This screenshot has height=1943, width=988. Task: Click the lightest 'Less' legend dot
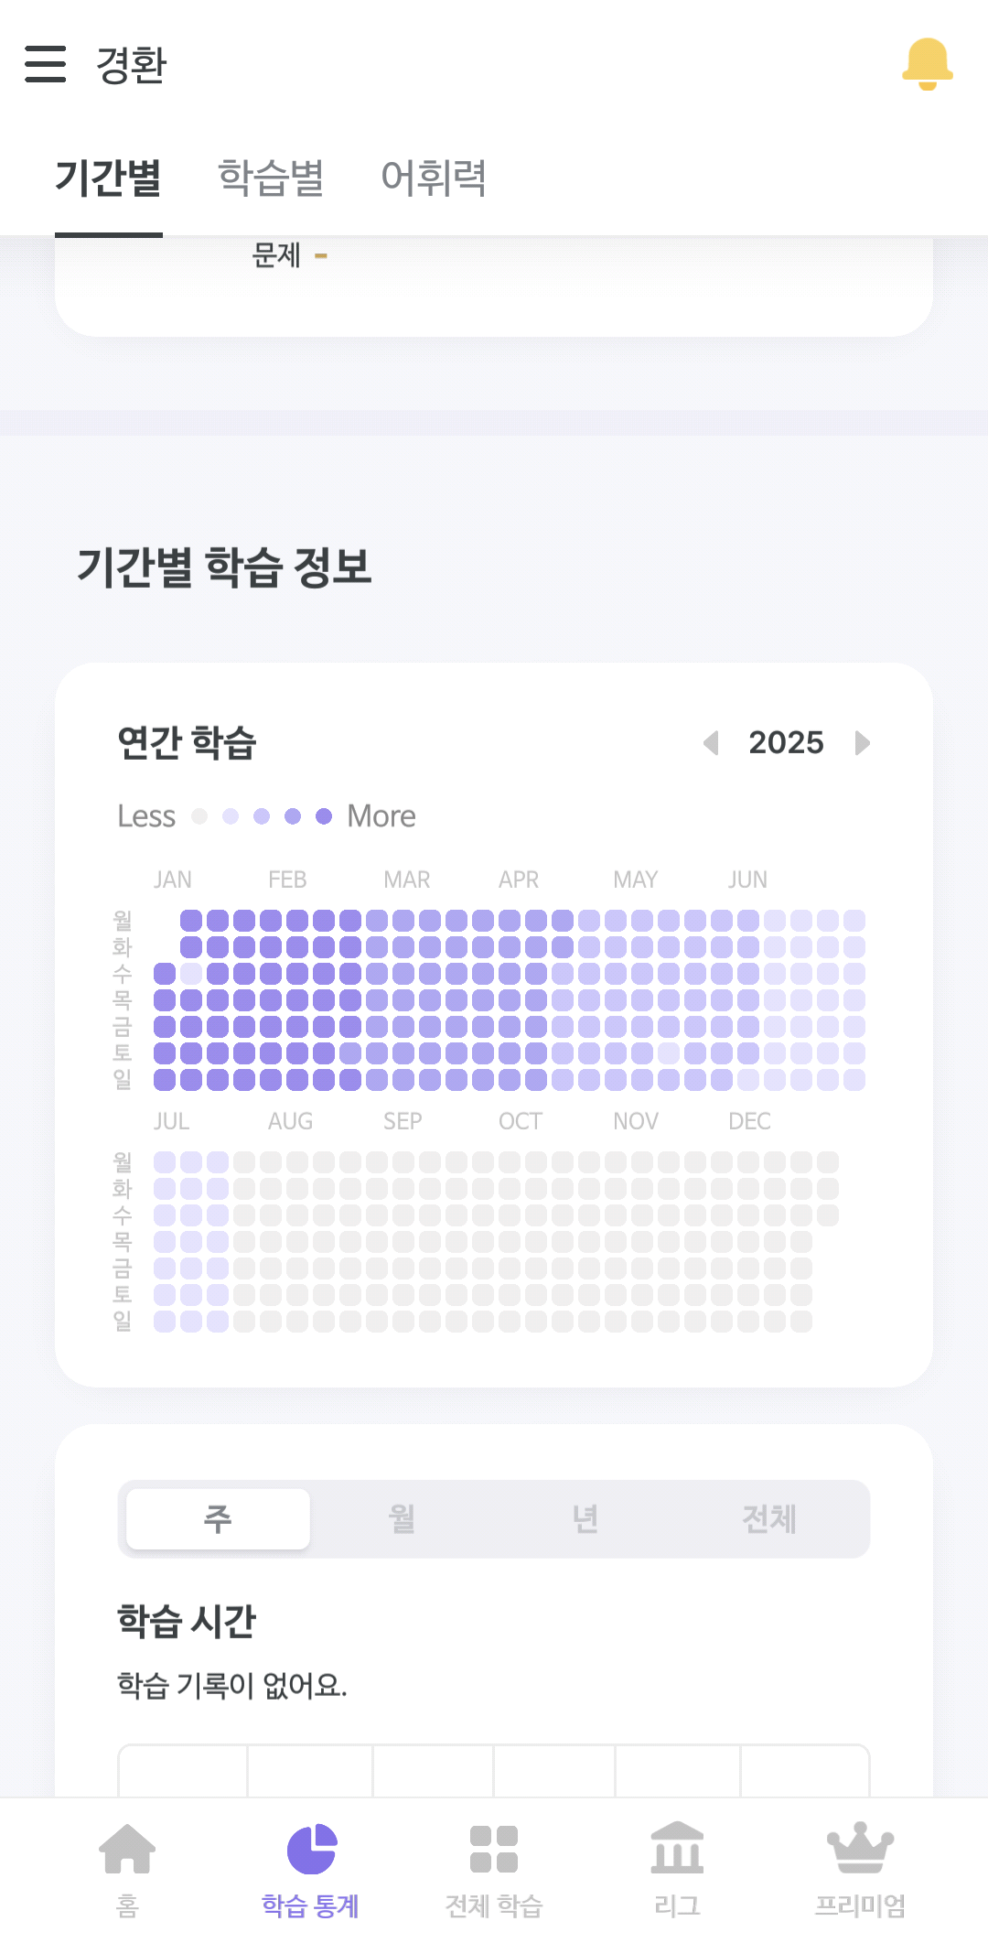[x=199, y=816]
